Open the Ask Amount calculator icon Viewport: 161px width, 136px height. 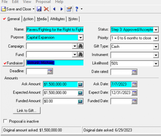[x=80, y=84]
